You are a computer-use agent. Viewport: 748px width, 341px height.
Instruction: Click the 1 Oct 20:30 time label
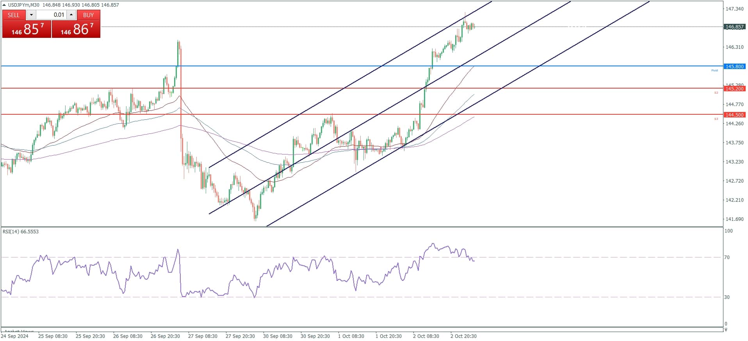[x=388, y=336]
